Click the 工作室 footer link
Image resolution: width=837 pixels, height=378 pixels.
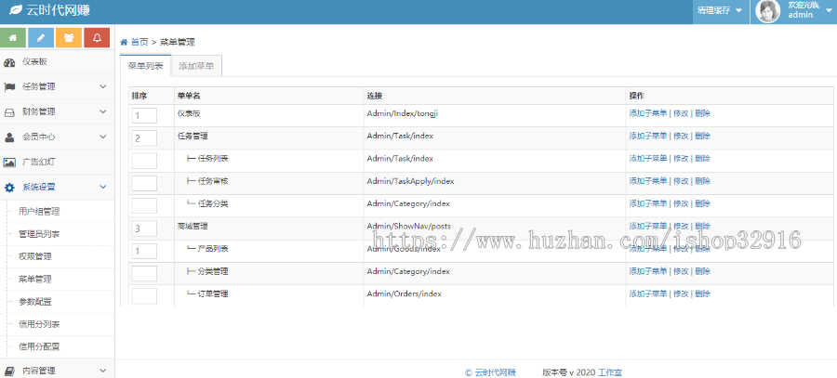point(609,372)
